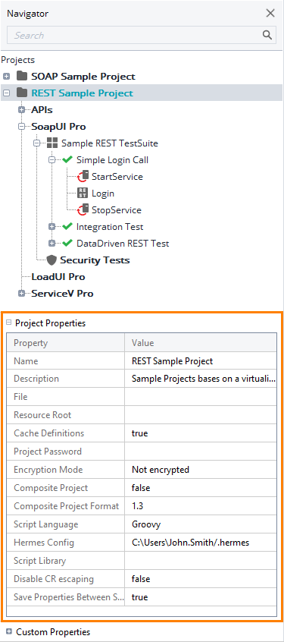Select the SOAP Sample Project folder icon

[22, 76]
